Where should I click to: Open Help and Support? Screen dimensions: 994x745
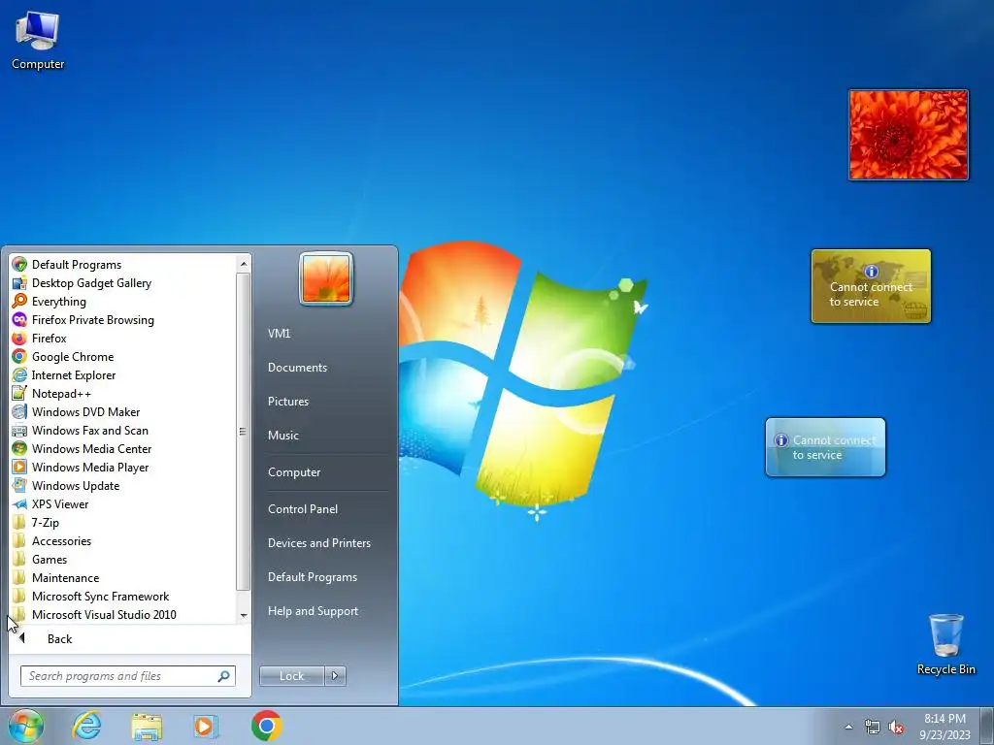313,611
